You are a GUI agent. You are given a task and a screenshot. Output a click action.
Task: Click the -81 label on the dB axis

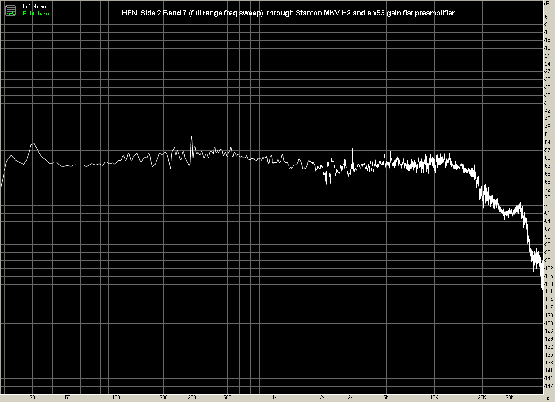[547, 213]
